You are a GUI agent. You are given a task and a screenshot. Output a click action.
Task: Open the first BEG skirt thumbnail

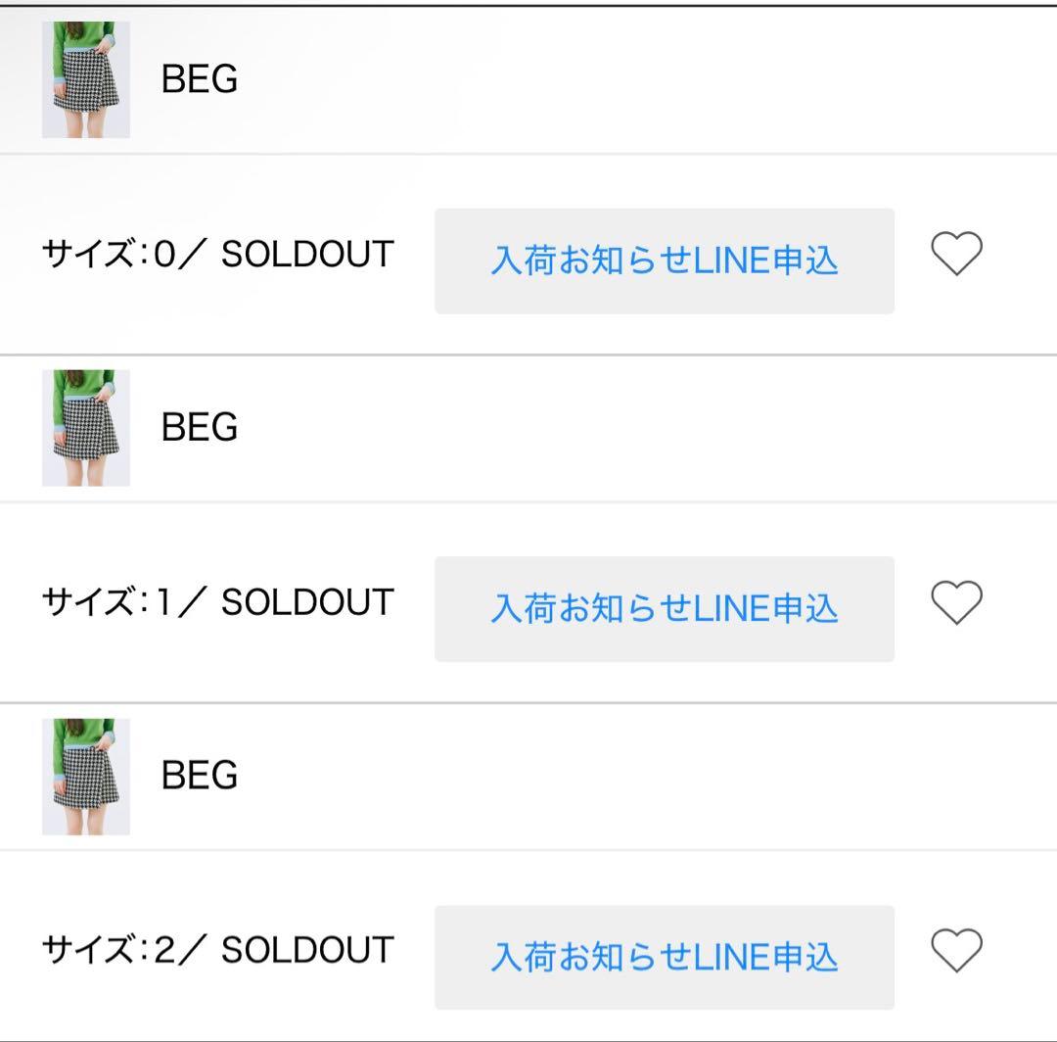pyautogui.click(x=86, y=80)
